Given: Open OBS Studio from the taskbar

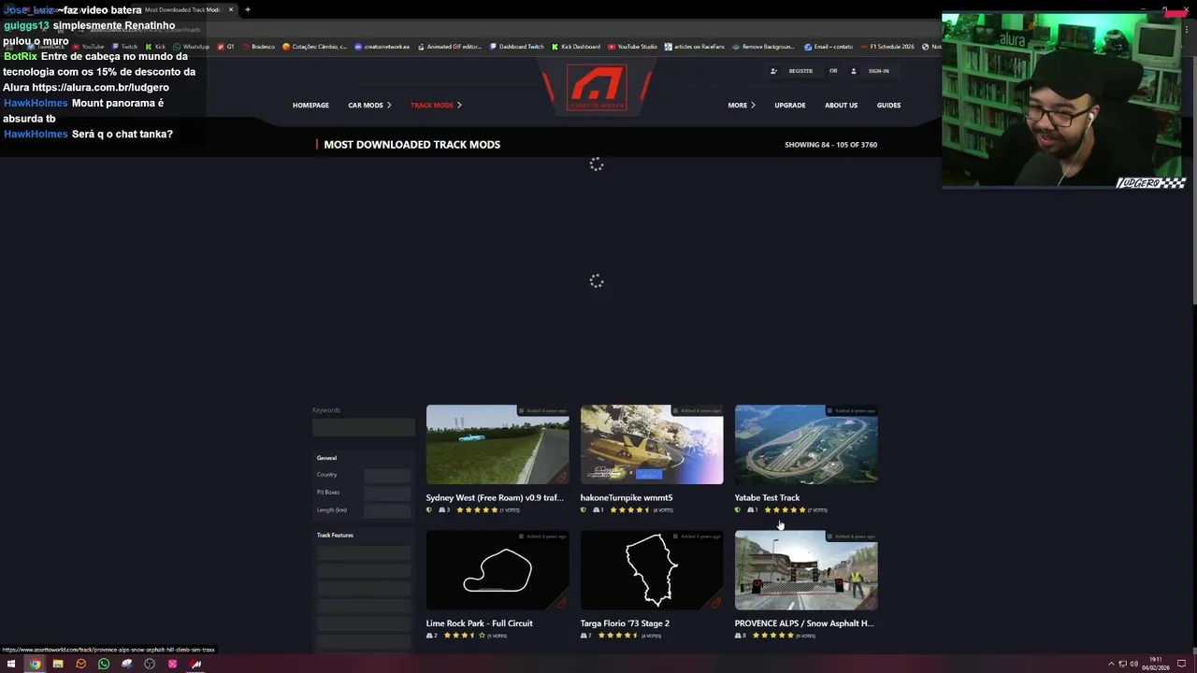Looking at the screenshot, I should coord(150,664).
